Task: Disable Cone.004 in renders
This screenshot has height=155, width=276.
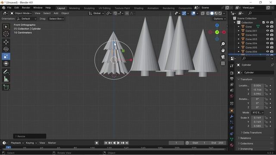Action: coord(272,43)
